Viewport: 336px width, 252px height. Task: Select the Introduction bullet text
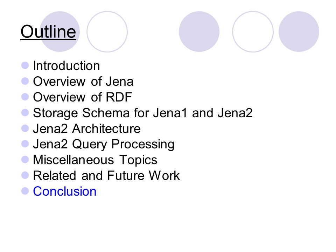[66, 65]
